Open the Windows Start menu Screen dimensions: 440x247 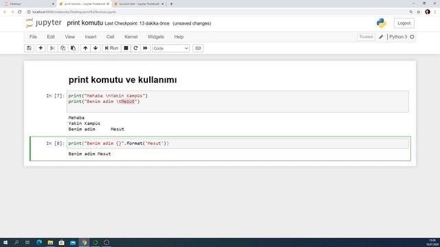[5, 242]
